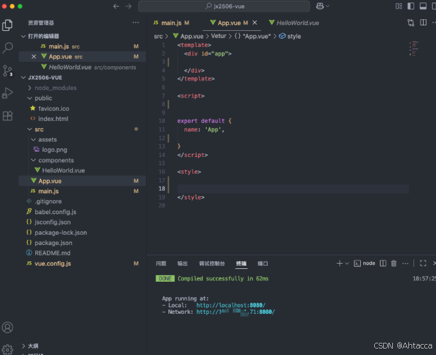Open changes compare icon in editor toolbar
The width and height of the screenshot is (436, 355).
(x=411, y=23)
